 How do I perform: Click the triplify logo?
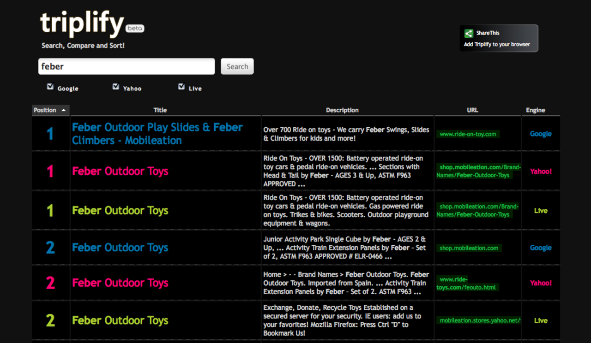point(82,23)
